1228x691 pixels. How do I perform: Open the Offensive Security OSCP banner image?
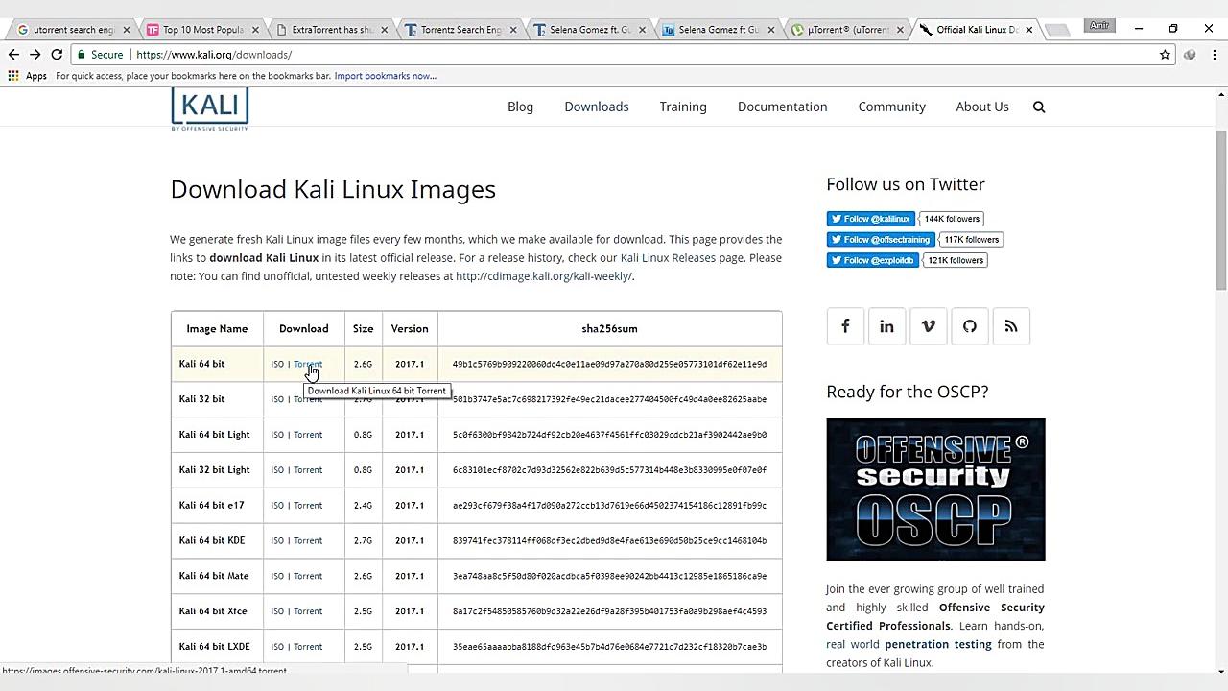click(x=935, y=489)
